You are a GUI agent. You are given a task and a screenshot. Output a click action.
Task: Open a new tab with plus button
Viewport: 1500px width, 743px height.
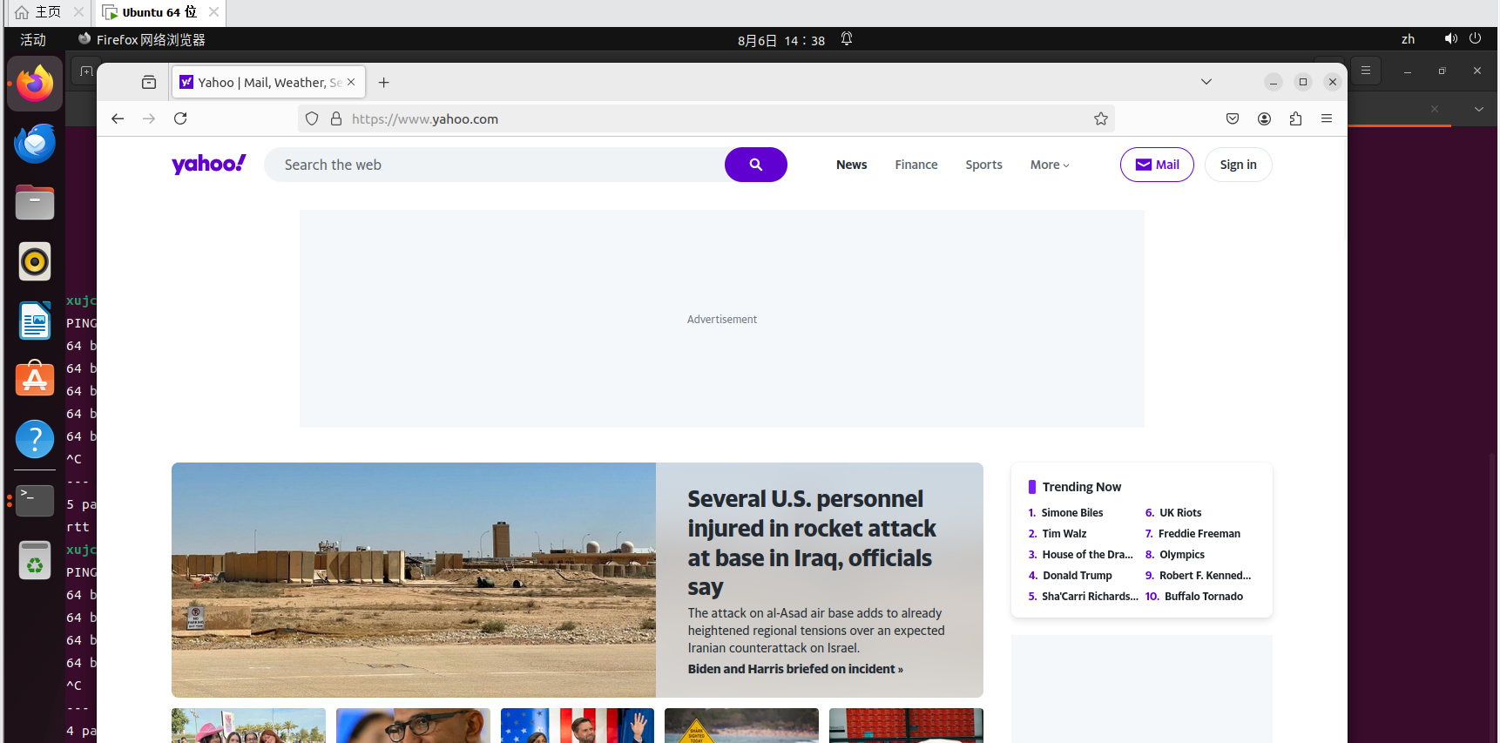click(383, 83)
